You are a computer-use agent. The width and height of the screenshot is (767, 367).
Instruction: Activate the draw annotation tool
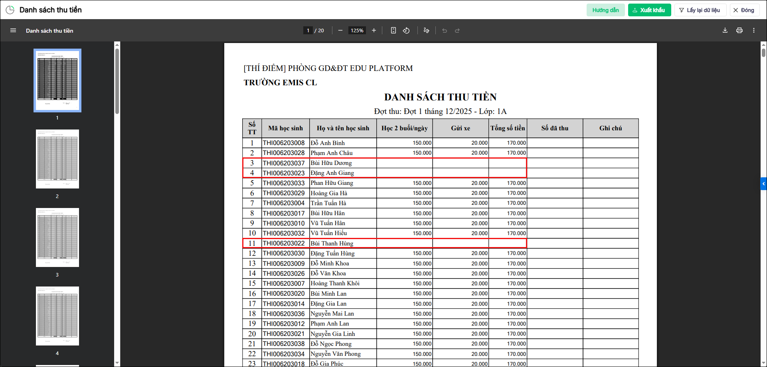click(427, 31)
